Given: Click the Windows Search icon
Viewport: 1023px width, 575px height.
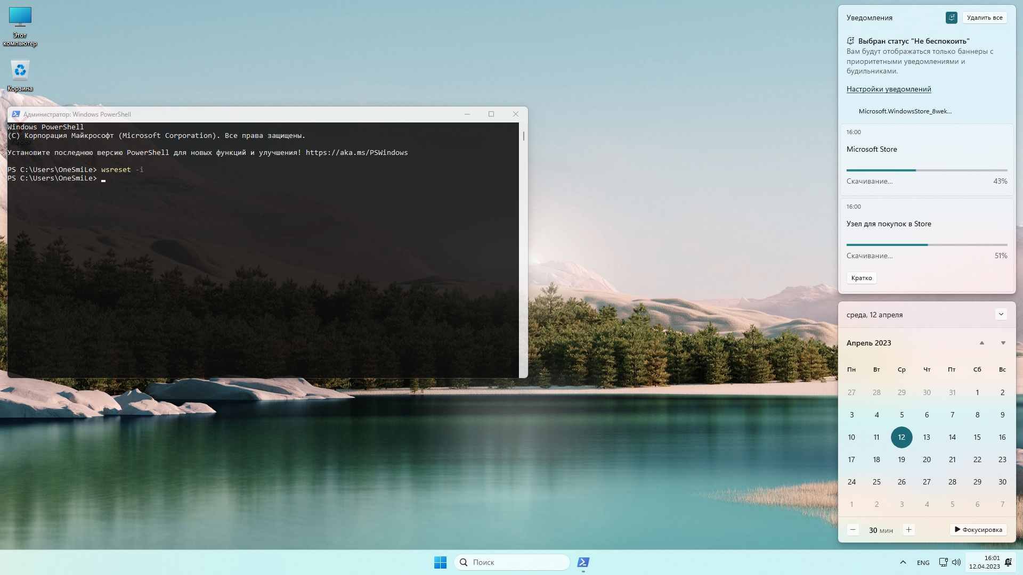Looking at the screenshot, I should (x=463, y=562).
